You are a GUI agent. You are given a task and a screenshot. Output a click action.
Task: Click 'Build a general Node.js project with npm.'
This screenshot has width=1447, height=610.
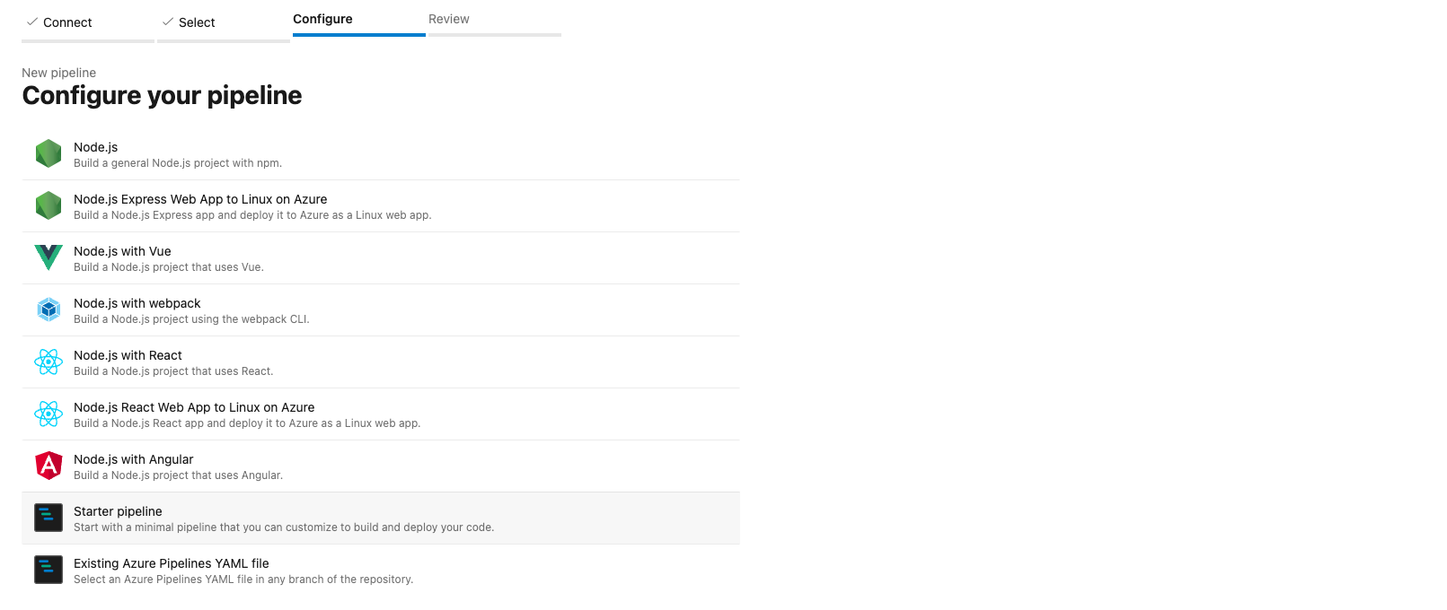(178, 163)
